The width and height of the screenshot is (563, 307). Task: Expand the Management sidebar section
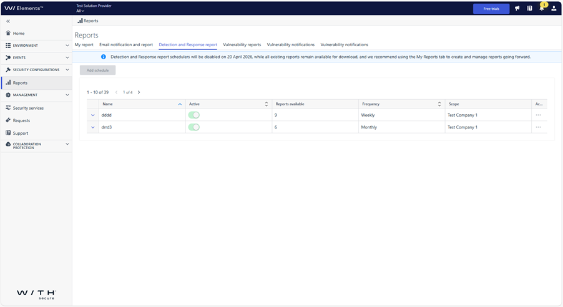[x=67, y=95]
